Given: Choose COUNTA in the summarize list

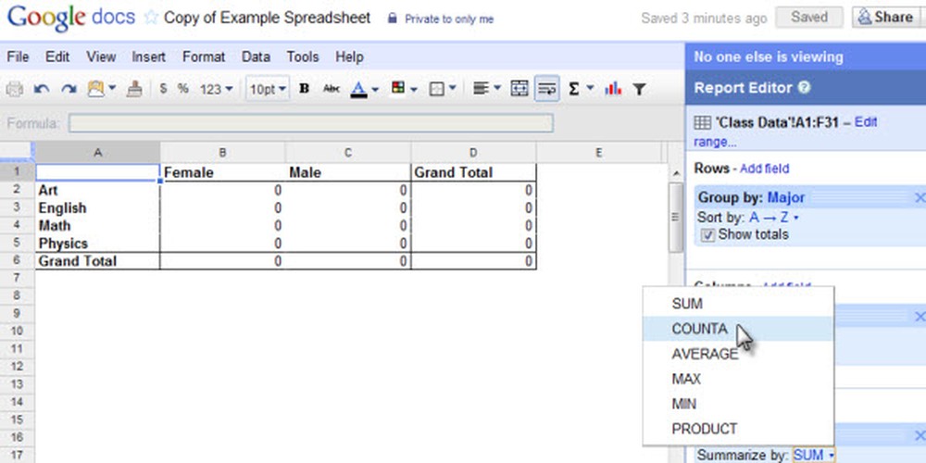Looking at the screenshot, I should pos(738,329).
